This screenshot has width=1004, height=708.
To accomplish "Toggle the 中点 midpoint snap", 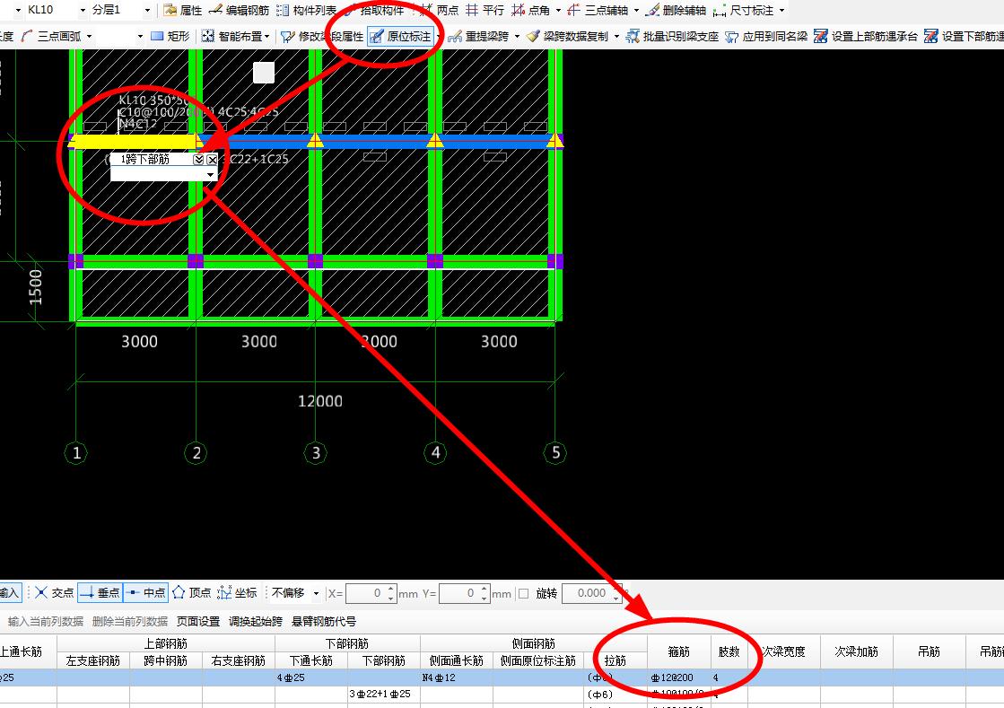I will (x=146, y=593).
